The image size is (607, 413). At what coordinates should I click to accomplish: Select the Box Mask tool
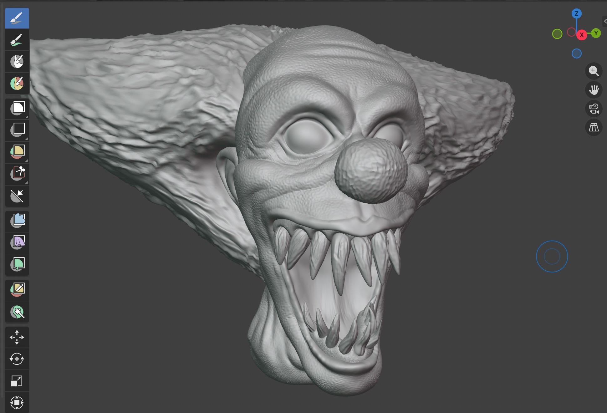[17, 108]
